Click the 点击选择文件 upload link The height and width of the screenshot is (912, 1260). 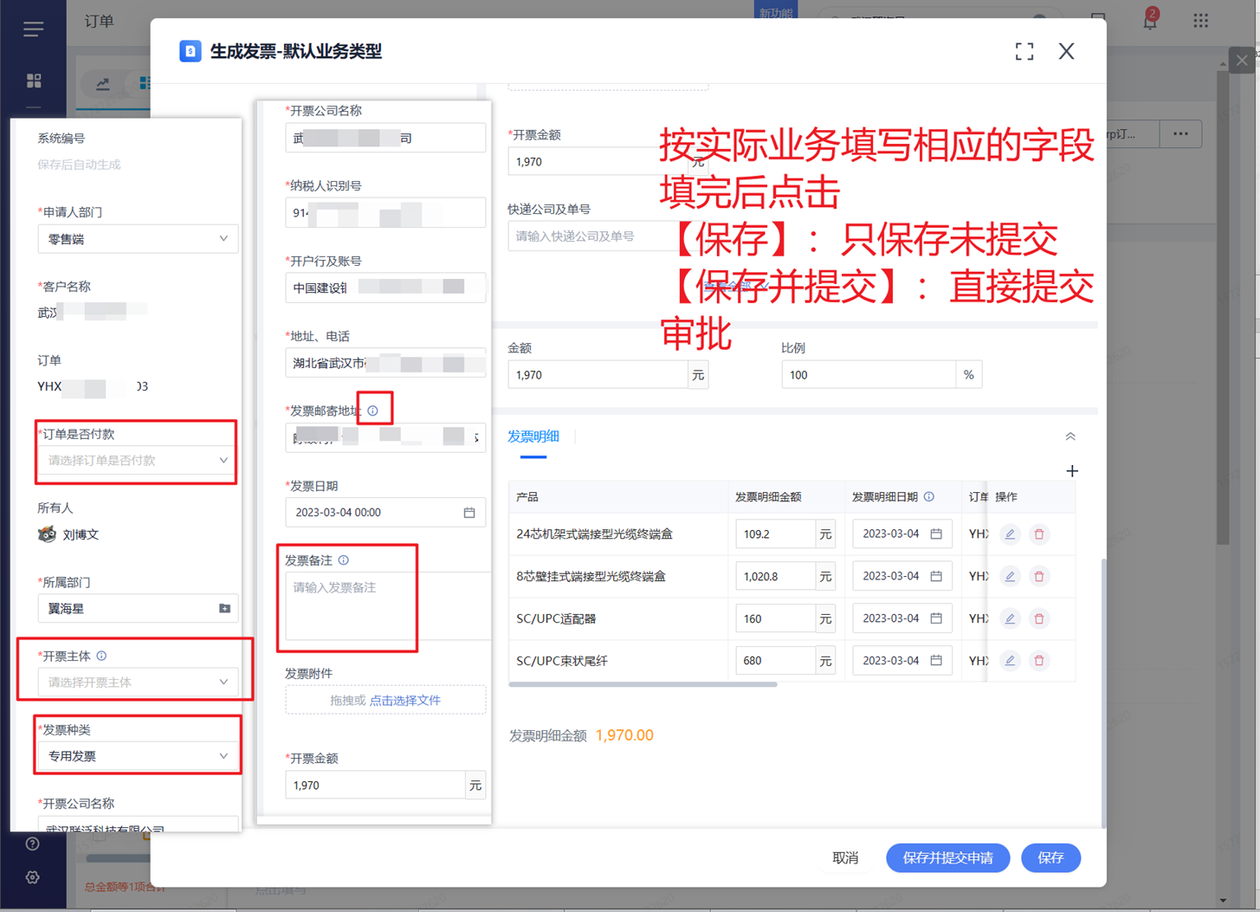click(405, 700)
